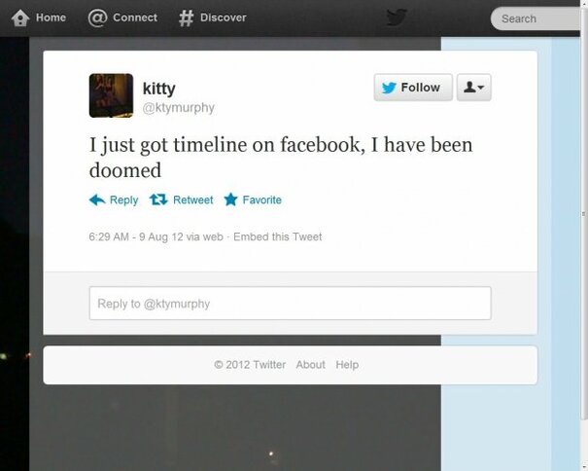Click the Embed this Tweet link
The height and width of the screenshot is (471, 588).
click(278, 236)
